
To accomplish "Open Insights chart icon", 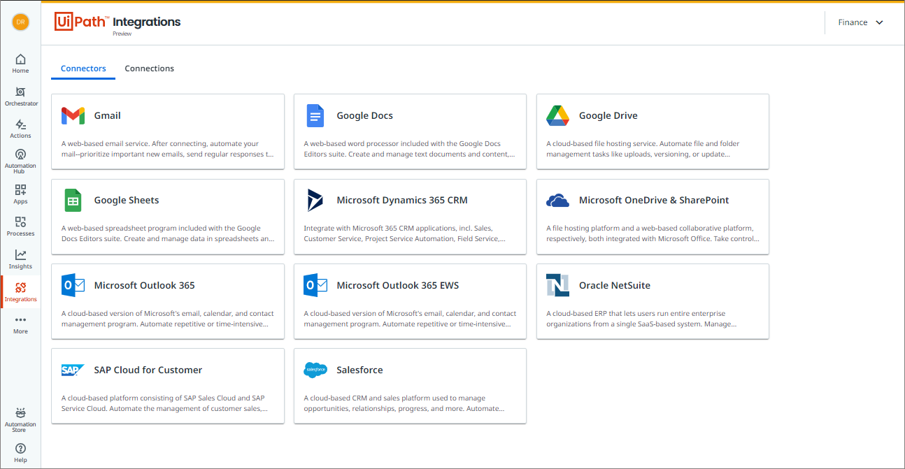I will (x=20, y=259).
